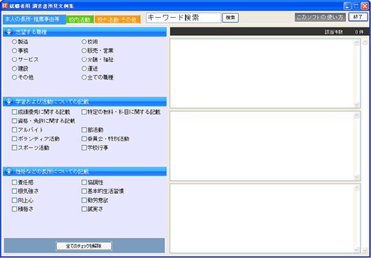Minimize the window
This screenshot has height=258, width=371.
coord(347,6)
